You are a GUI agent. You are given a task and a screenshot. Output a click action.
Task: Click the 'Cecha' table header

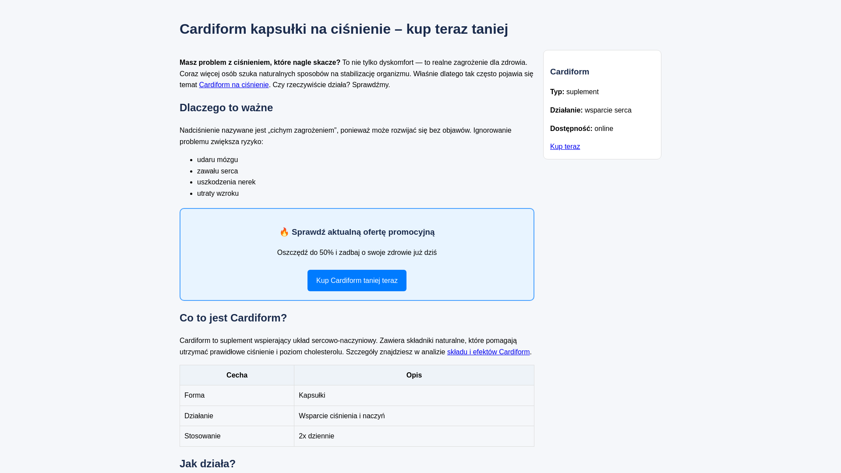(x=237, y=375)
